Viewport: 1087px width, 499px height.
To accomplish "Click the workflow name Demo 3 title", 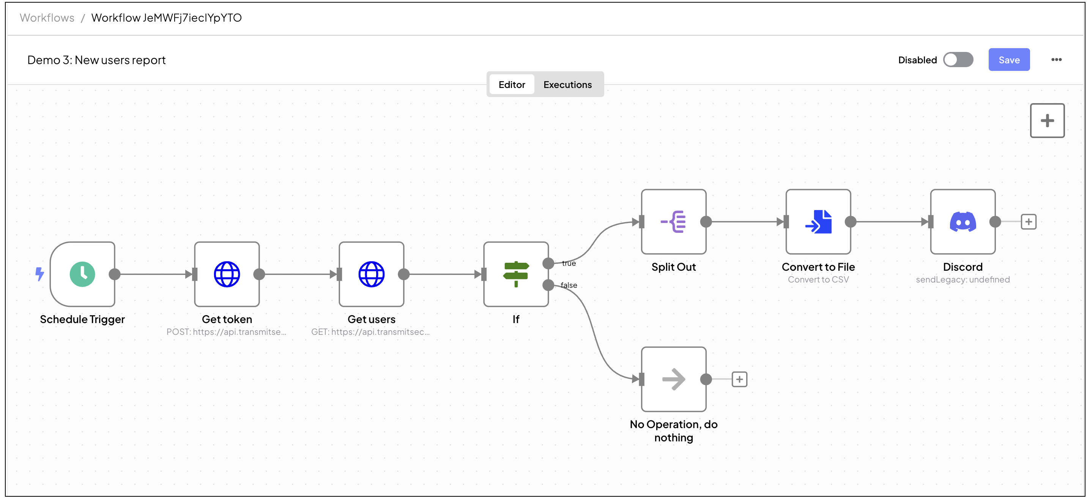I will coord(96,60).
